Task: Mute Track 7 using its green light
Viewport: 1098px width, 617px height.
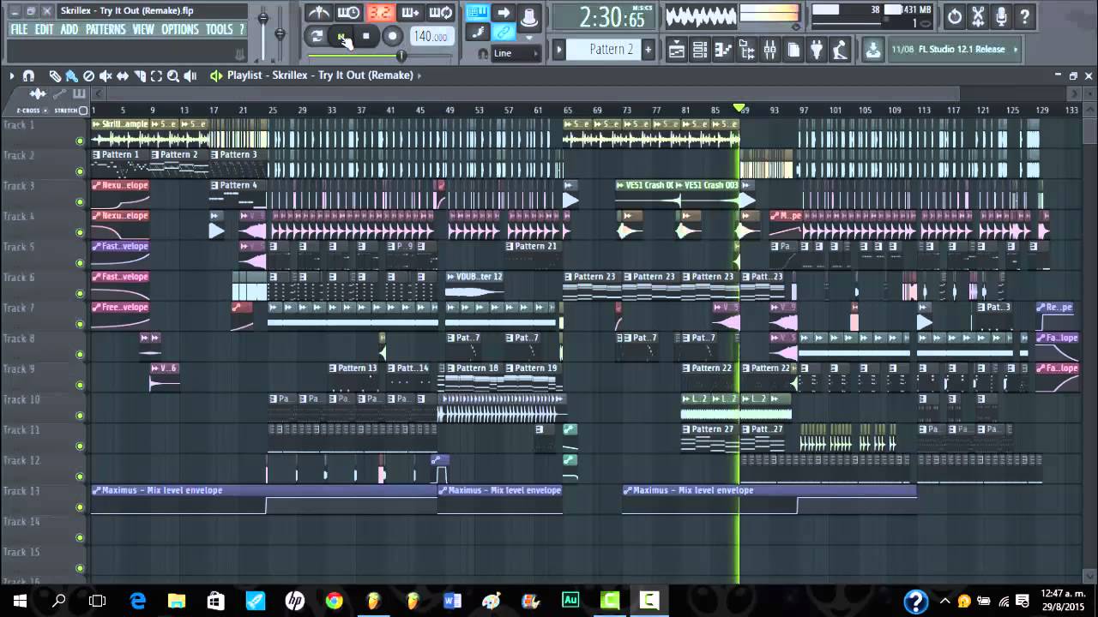Action: (80, 324)
